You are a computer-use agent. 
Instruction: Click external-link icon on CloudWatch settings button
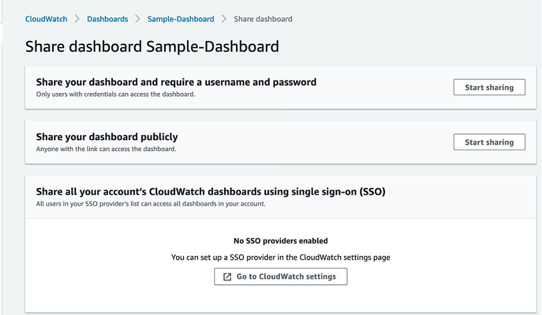point(227,276)
